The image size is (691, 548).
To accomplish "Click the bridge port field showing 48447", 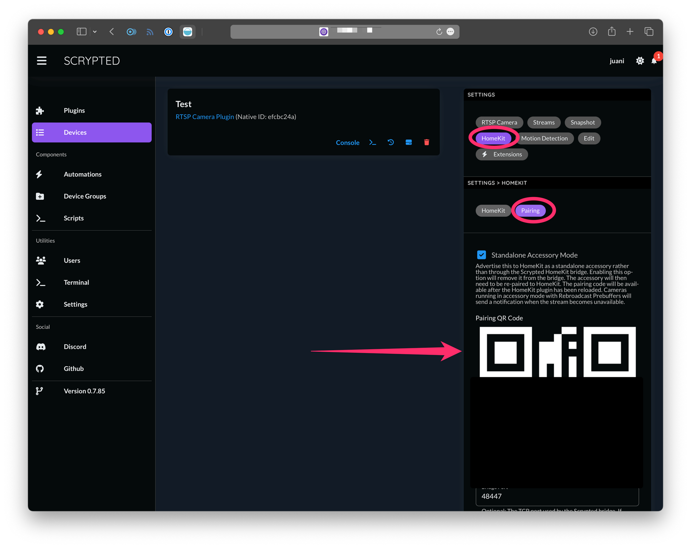I will (557, 496).
